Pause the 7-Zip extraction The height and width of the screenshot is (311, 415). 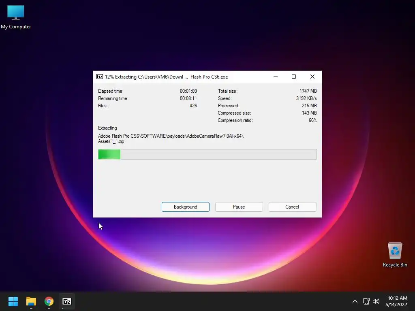(239, 207)
